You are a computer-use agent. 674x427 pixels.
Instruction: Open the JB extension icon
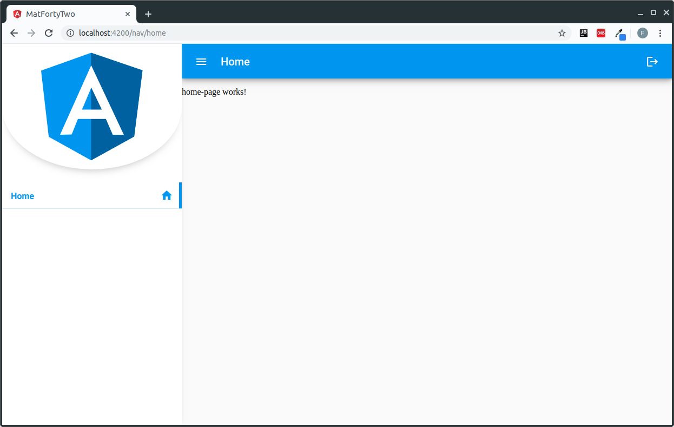584,33
